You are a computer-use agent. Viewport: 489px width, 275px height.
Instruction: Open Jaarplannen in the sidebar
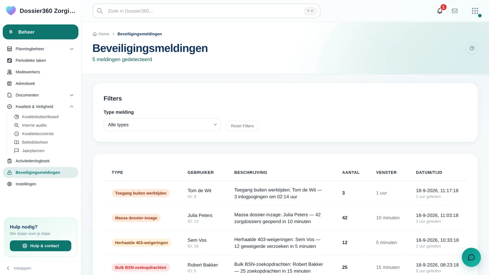tap(44, 151)
